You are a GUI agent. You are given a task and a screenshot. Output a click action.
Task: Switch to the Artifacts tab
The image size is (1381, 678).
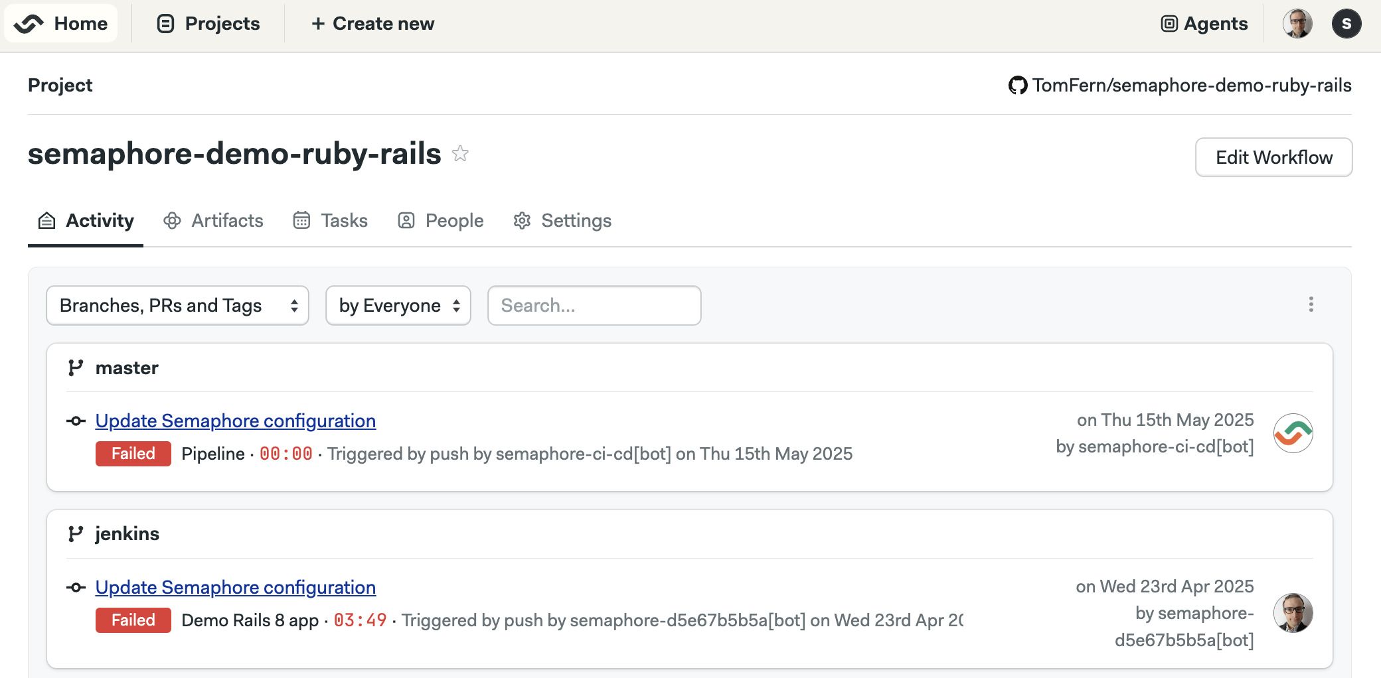pos(213,221)
